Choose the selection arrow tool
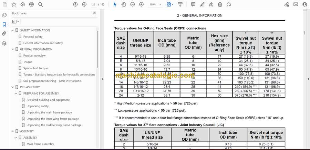 pyautogui.click(x=115, y=4)
